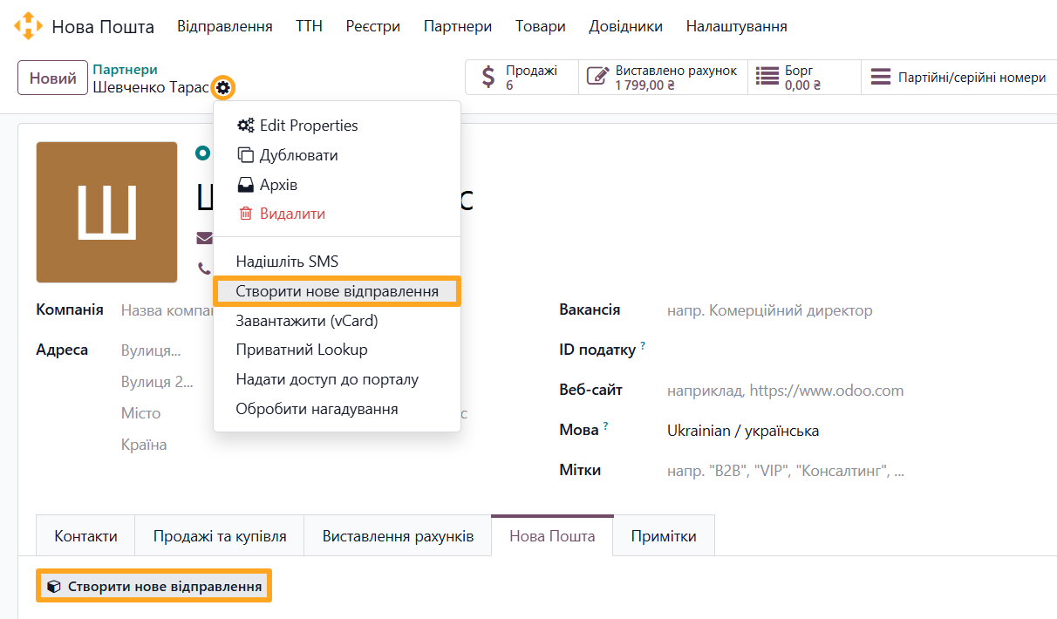Click the ID податку help question mark

pyautogui.click(x=643, y=346)
